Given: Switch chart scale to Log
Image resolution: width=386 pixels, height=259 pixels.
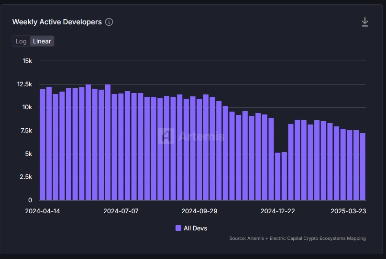Looking at the screenshot, I should (x=21, y=41).
